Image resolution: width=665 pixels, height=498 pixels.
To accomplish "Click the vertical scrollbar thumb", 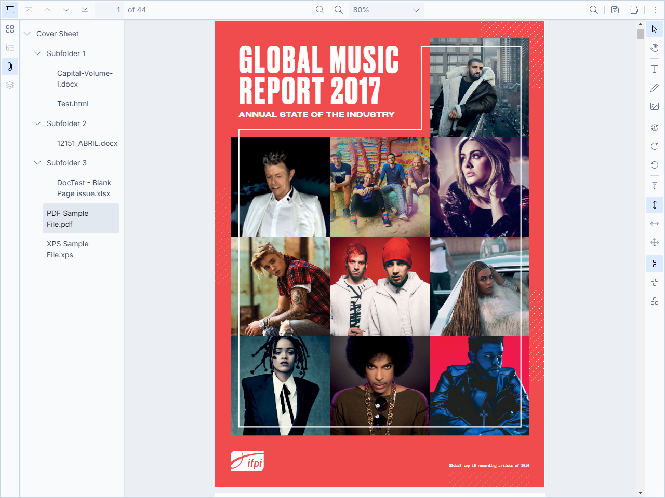I will pos(640,34).
